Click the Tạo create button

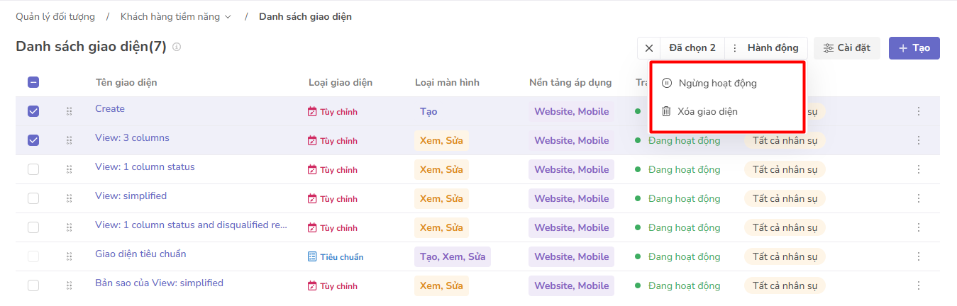point(914,48)
